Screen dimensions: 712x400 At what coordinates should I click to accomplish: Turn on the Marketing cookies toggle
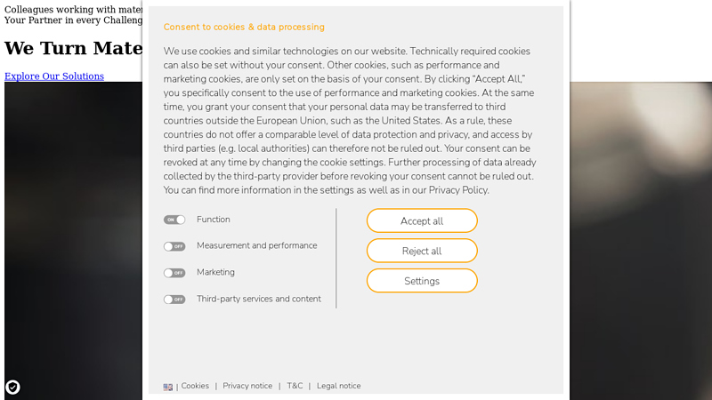[174, 273]
